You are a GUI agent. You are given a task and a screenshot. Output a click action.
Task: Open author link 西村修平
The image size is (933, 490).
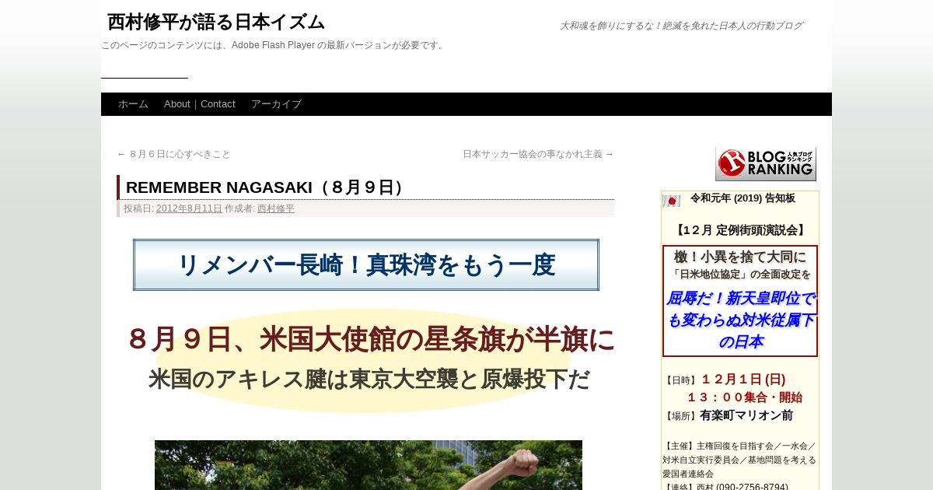point(276,208)
